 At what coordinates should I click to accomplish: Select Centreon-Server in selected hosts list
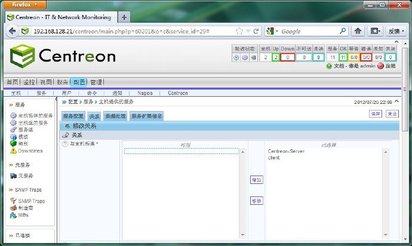pos(286,152)
